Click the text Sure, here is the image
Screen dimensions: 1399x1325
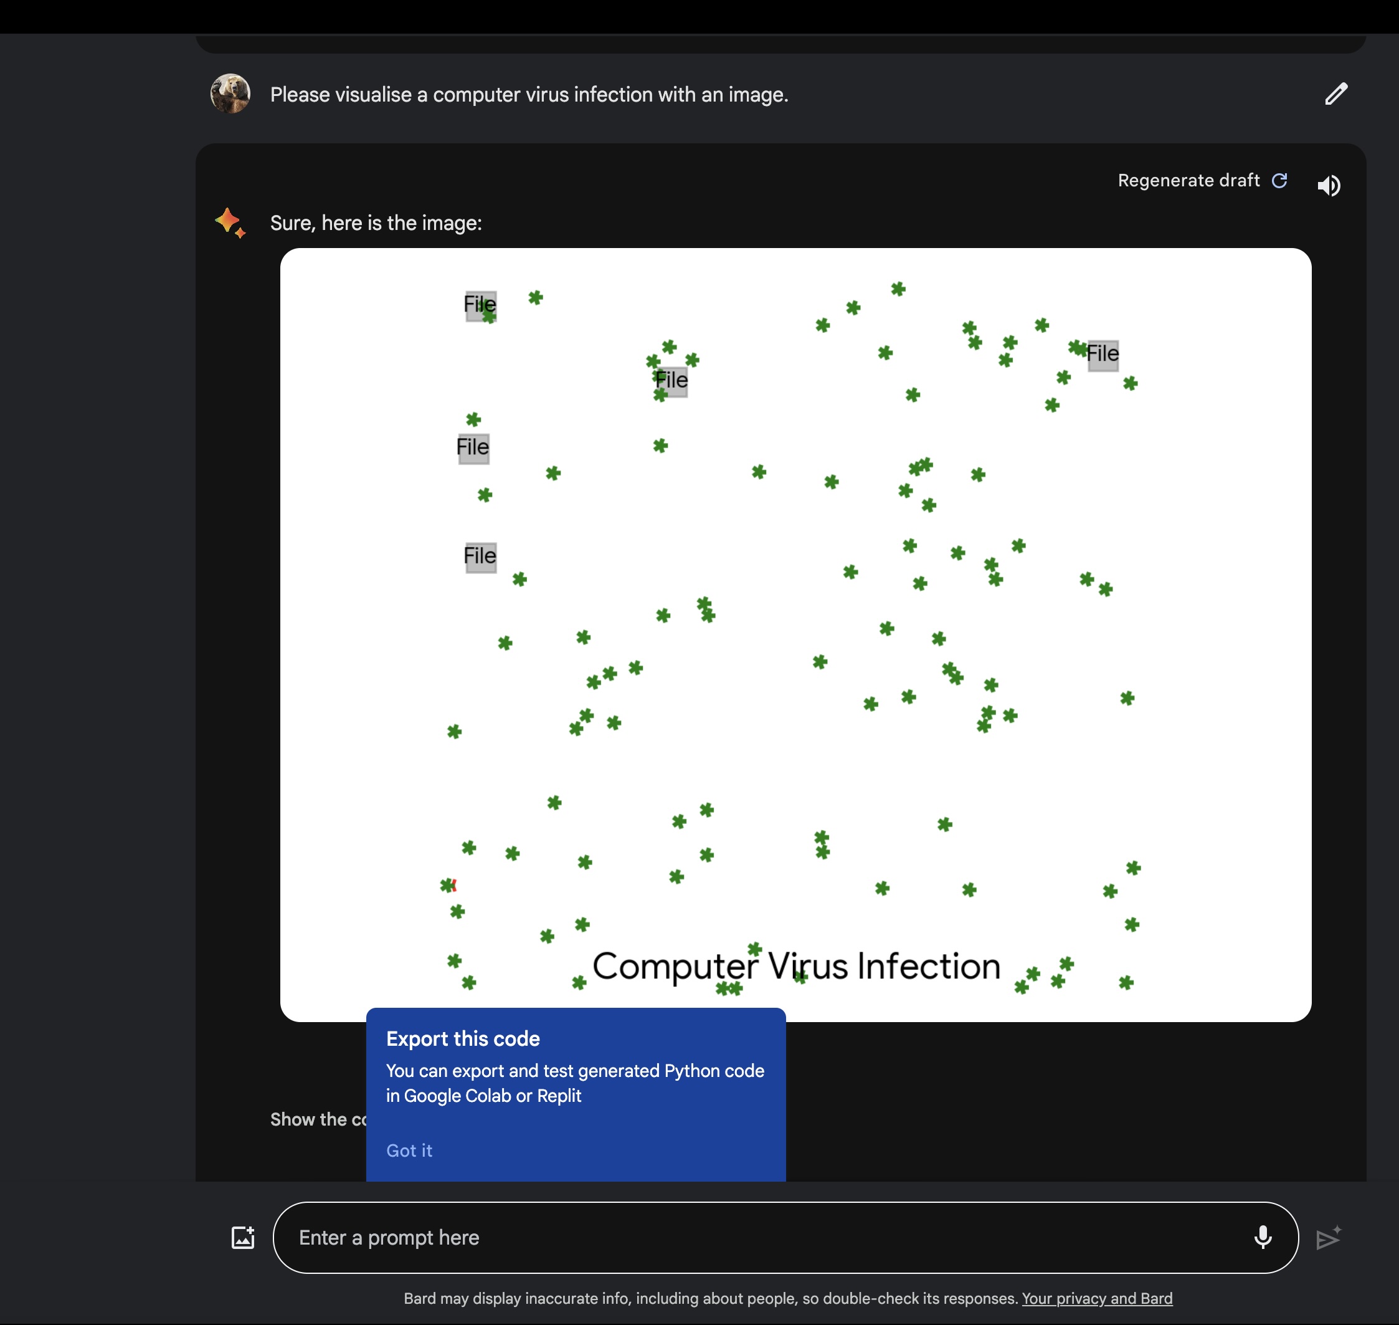376,223
